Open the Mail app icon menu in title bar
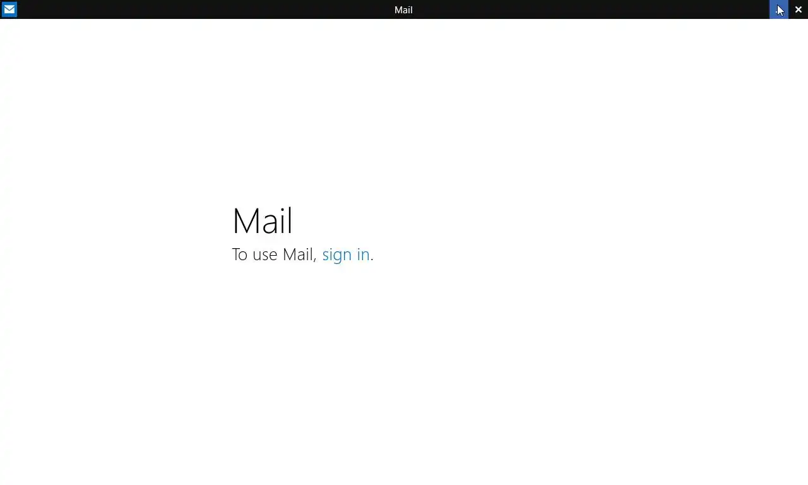Viewport: 808px width, 485px height. 9,9
